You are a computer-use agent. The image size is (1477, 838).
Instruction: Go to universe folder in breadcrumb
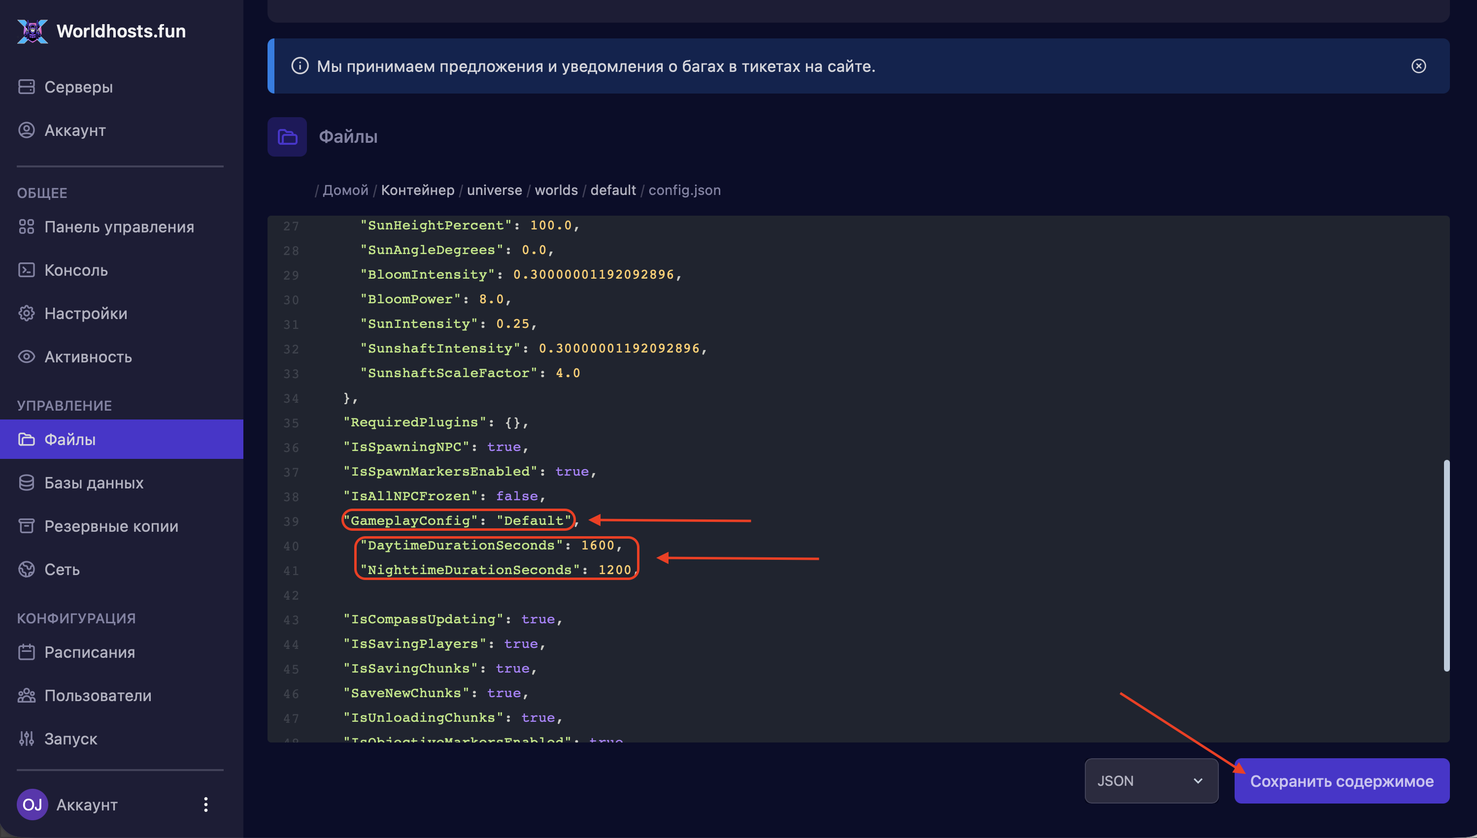pyautogui.click(x=494, y=190)
